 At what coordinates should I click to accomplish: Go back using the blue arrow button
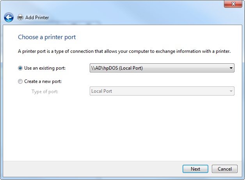coord(9,17)
